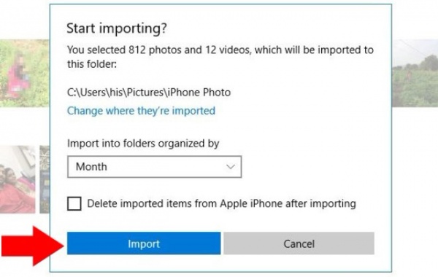The height and width of the screenshot is (277, 438).
Task: Click the 812 photos and 12 videos message
Action: coord(220,57)
